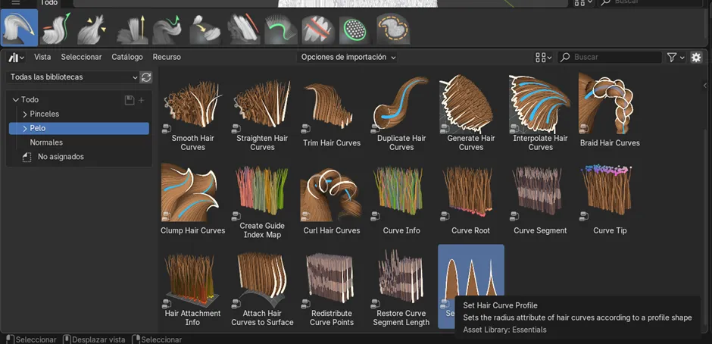Select the first hair brush in the top shelf
This screenshot has height=344, width=712.
[x=19, y=29]
